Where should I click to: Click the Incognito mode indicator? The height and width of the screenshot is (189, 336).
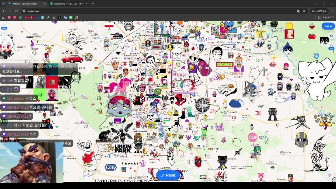(x=319, y=11)
